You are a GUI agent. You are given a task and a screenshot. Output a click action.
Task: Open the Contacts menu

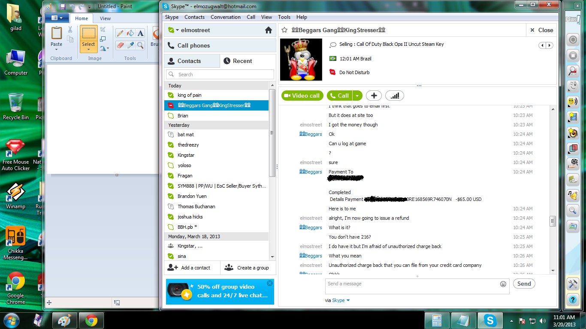(x=194, y=17)
